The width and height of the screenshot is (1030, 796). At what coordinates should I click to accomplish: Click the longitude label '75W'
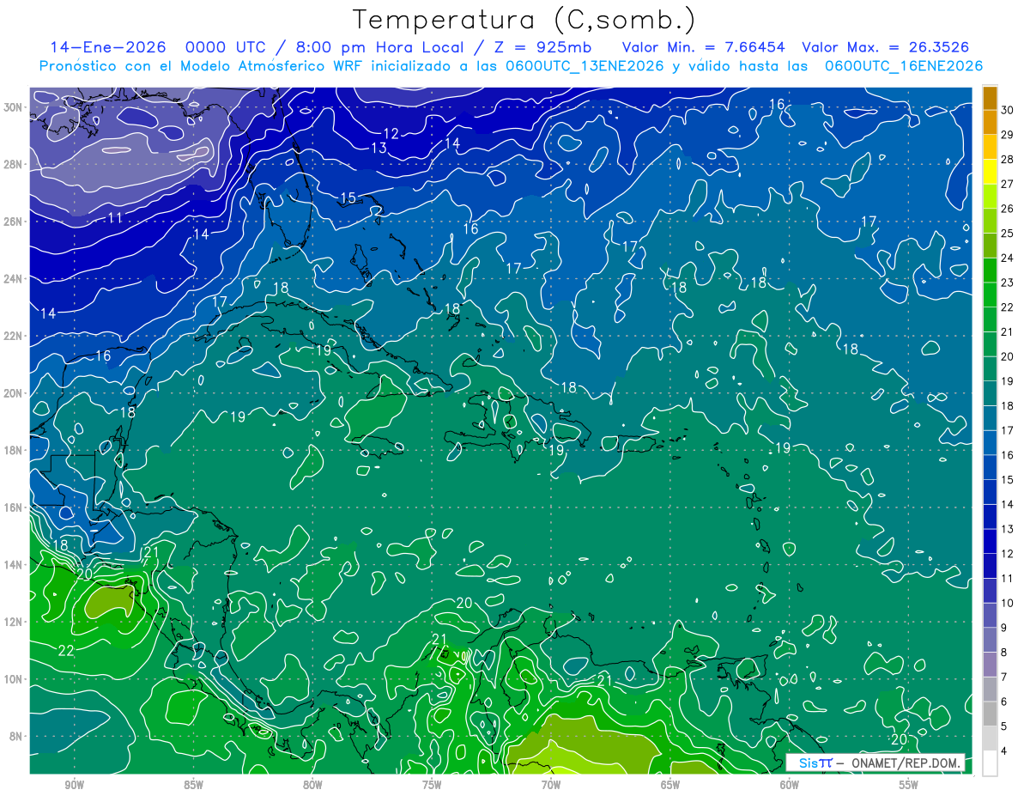pyautogui.click(x=432, y=784)
